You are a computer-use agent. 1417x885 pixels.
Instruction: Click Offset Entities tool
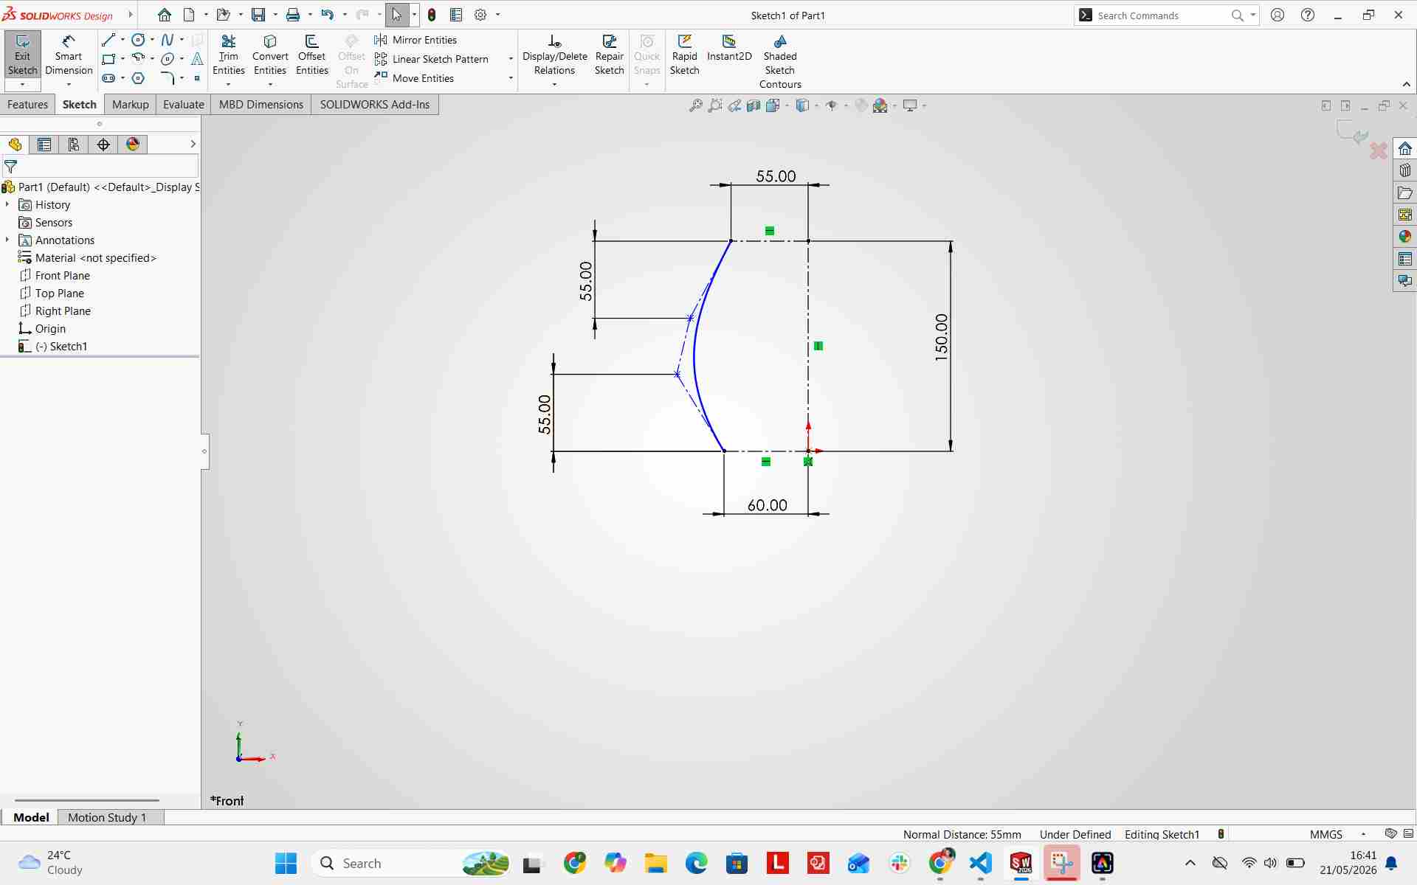coord(312,55)
